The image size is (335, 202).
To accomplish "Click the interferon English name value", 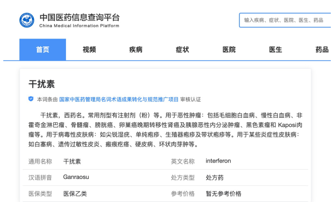I will pyautogui.click(x=218, y=161).
